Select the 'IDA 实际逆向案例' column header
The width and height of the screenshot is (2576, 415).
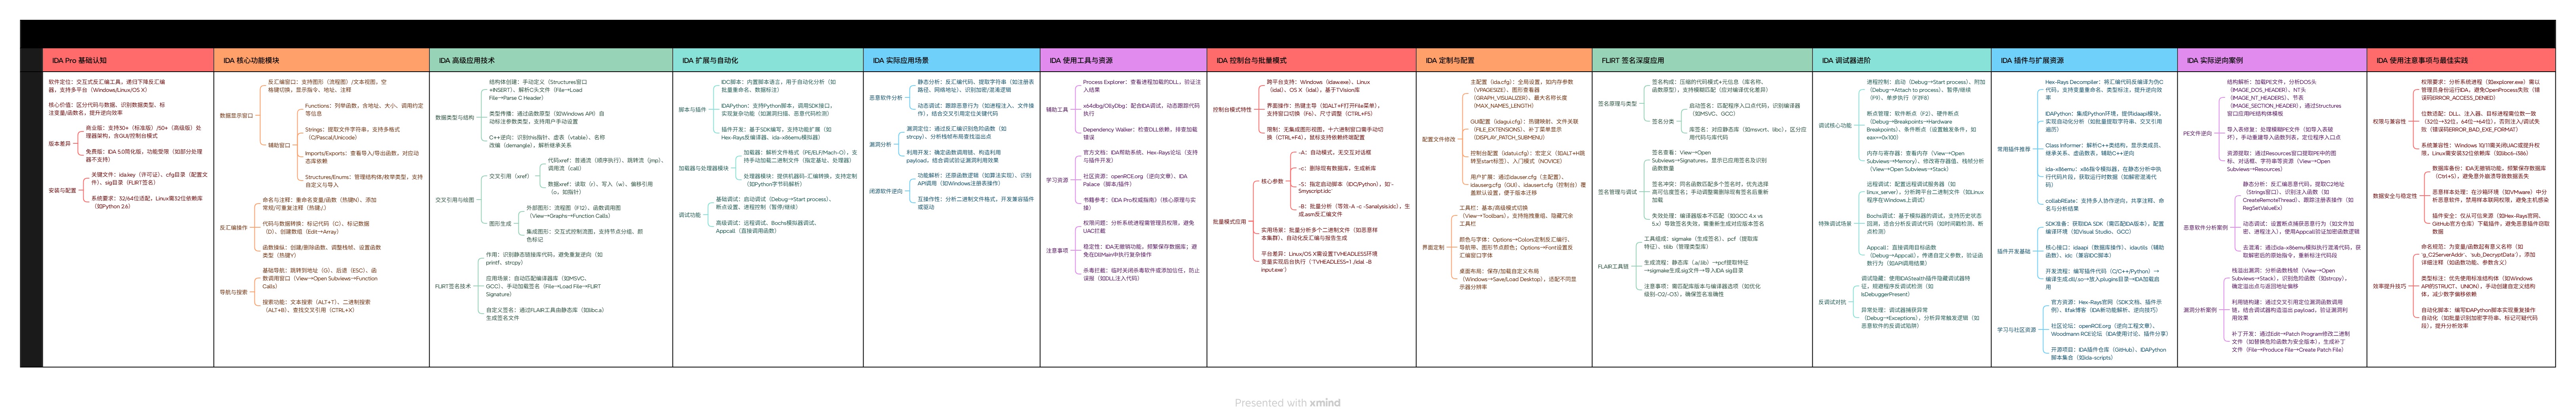2272,60
